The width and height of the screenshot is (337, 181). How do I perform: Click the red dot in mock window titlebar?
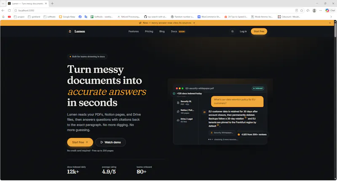(177, 88)
